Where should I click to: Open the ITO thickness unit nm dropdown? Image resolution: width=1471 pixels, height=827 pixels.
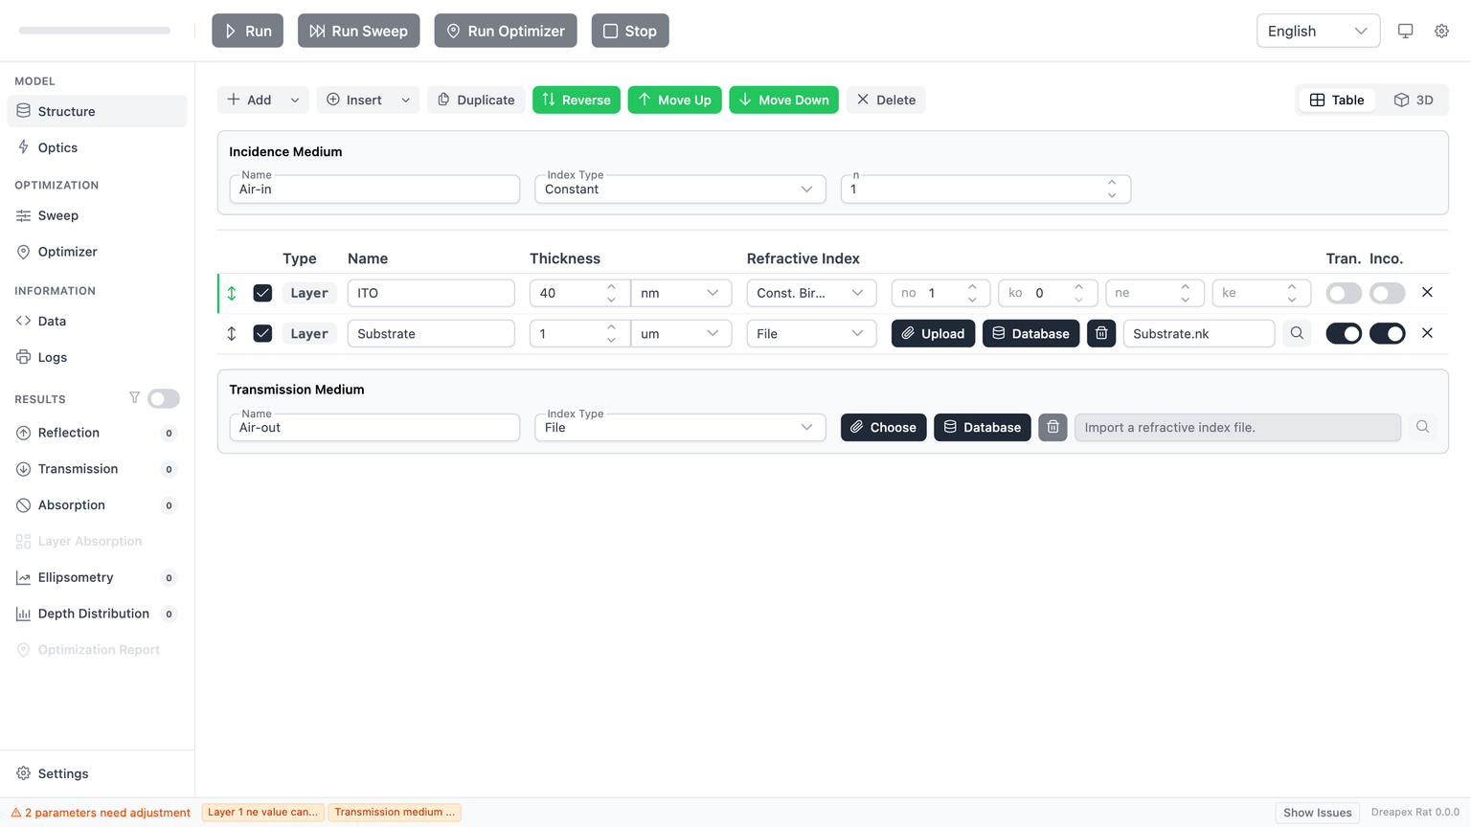(680, 293)
